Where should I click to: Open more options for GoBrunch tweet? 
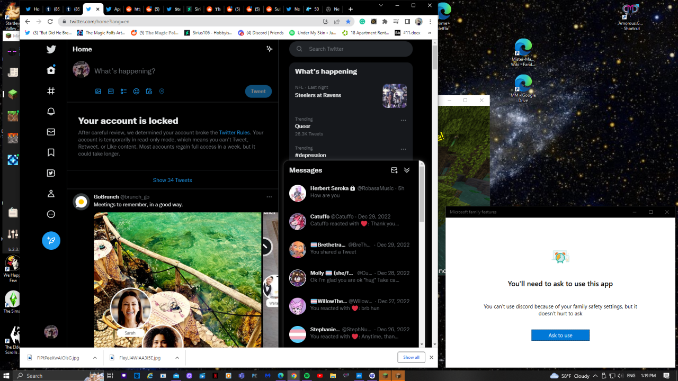[x=269, y=197]
